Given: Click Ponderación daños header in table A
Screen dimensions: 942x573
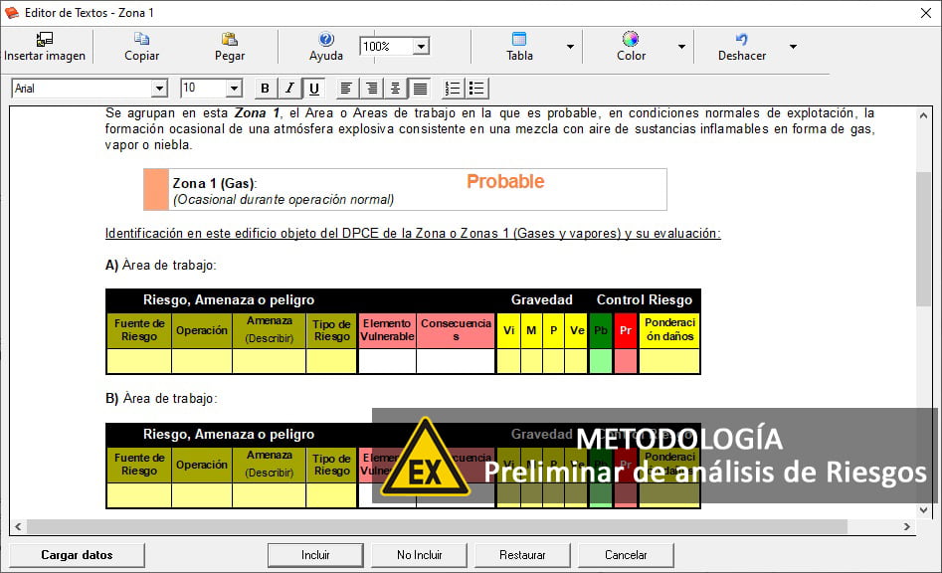Looking at the screenshot, I should 669,330.
